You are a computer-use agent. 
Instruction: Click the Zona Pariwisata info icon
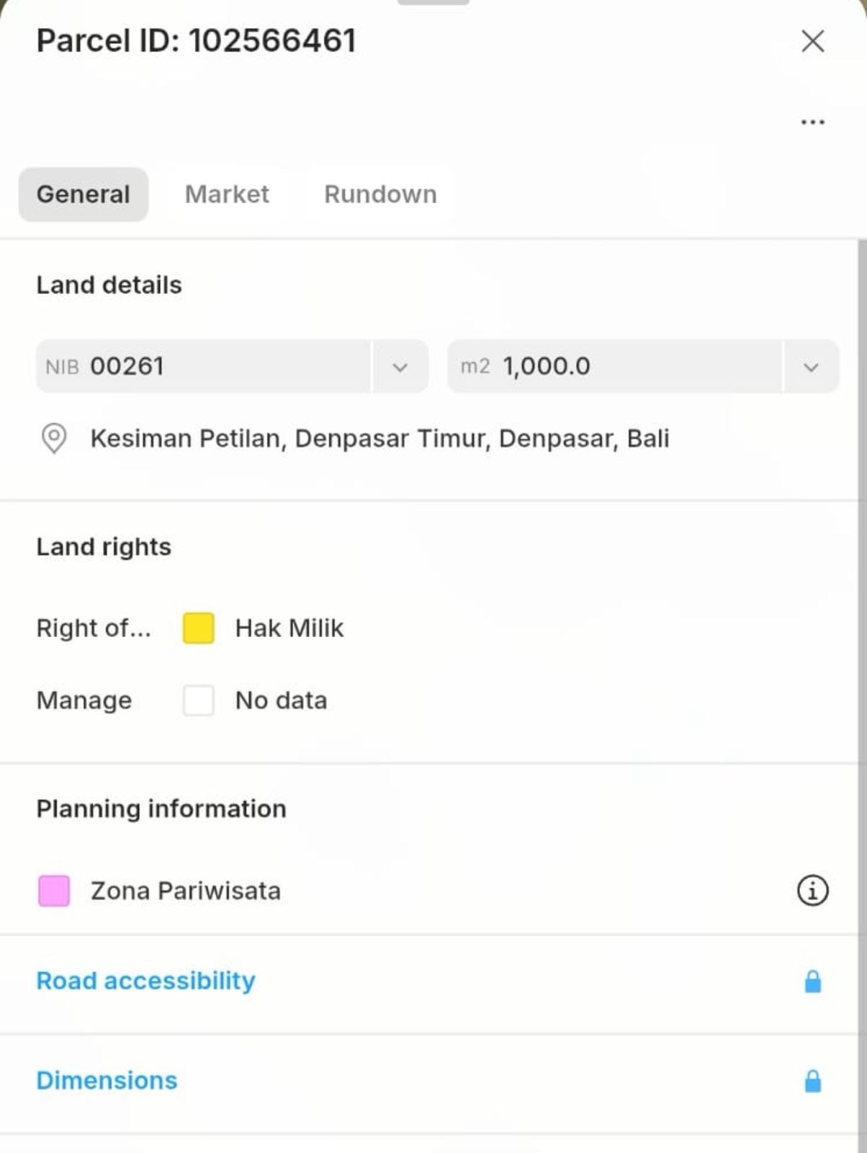(x=812, y=891)
